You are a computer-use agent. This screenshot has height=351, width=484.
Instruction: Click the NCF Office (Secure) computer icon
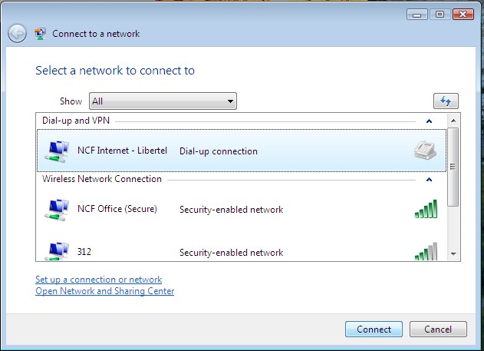[57, 210]
